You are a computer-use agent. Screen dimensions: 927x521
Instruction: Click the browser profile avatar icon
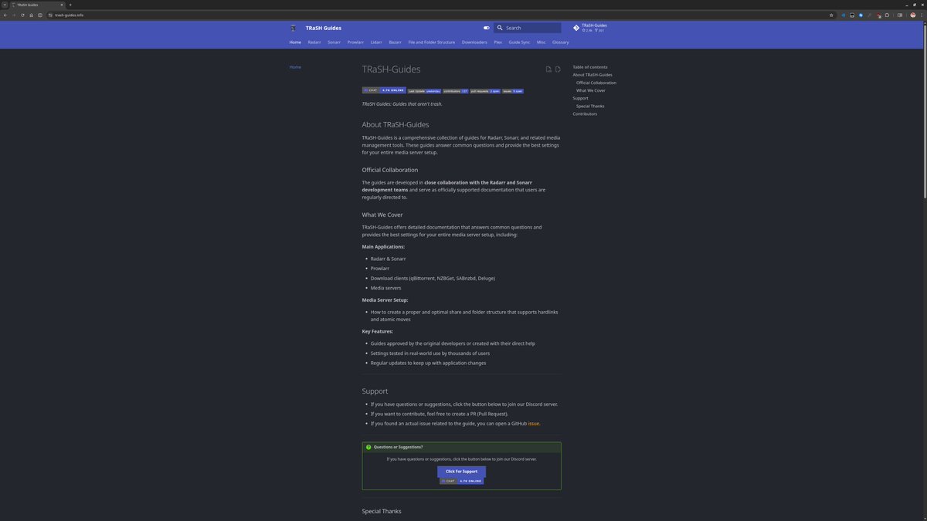pyautogui.click(x=913, y=15)
